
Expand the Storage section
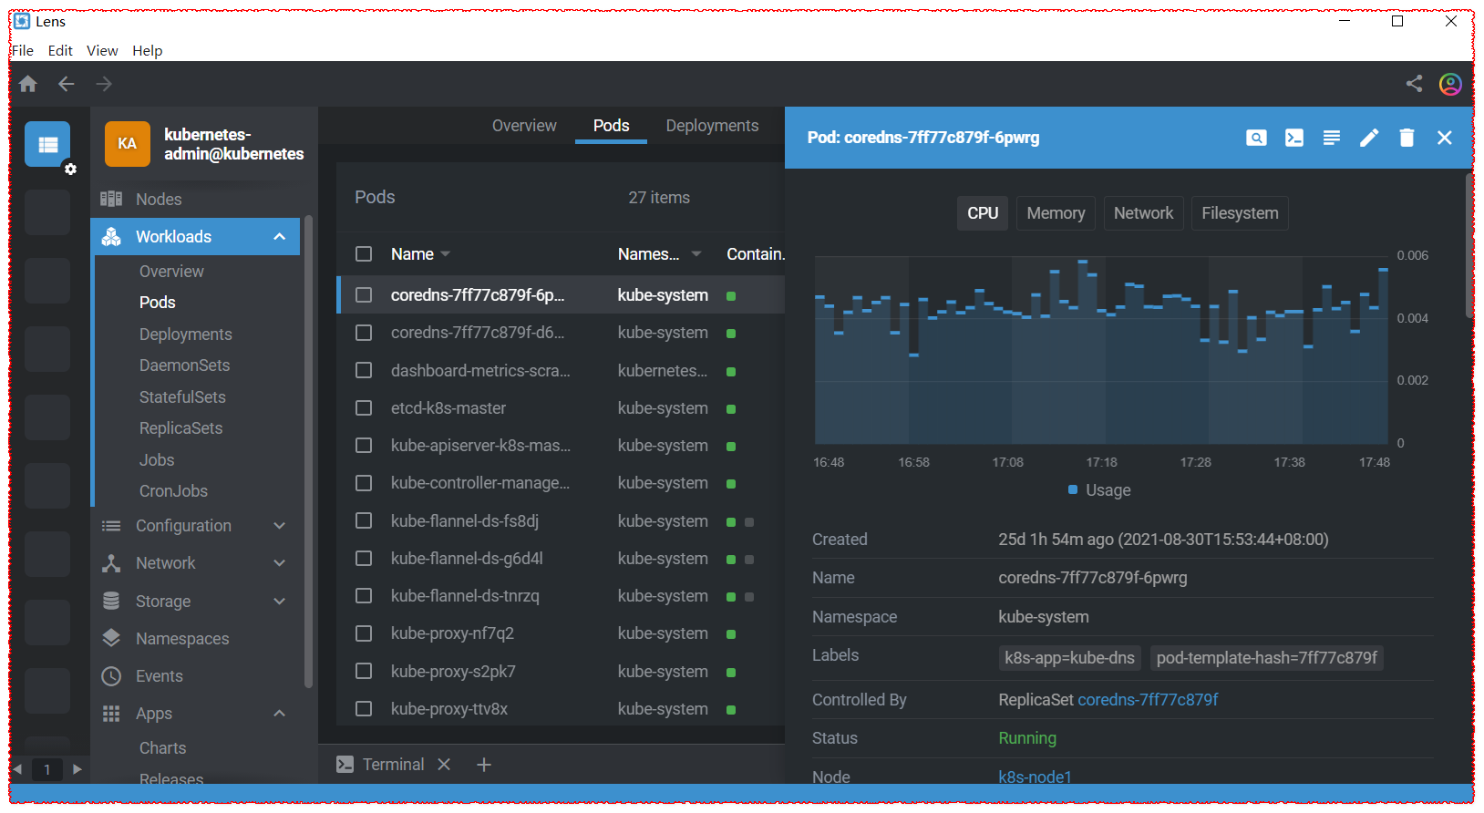[280, 602]
